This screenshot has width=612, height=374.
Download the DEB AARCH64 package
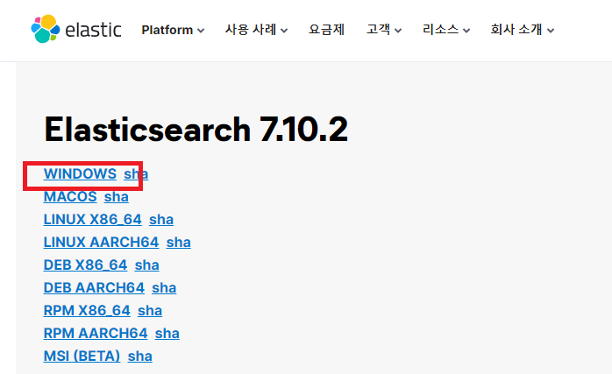(94, 288)
